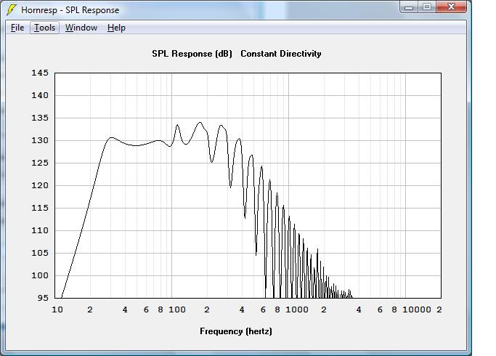Click the 125 dB y-axis label
496x356 pixels.
pos(40,163)
